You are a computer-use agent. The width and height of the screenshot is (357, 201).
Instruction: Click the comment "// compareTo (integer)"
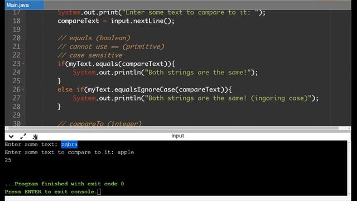point(99,124)
